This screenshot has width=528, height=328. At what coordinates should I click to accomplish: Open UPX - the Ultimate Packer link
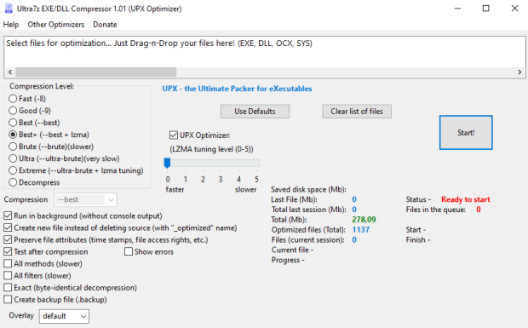point(237,89)
